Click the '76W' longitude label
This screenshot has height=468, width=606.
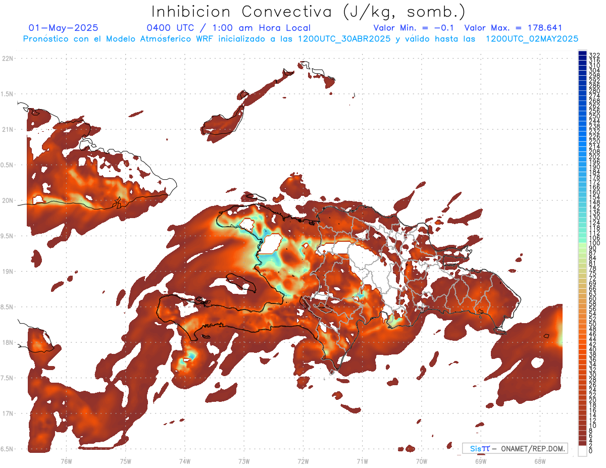(66, 461)
